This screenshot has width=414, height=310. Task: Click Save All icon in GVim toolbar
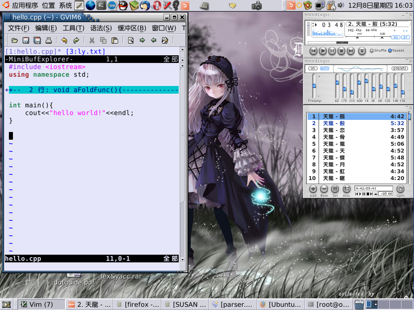(x=37, y=40)
